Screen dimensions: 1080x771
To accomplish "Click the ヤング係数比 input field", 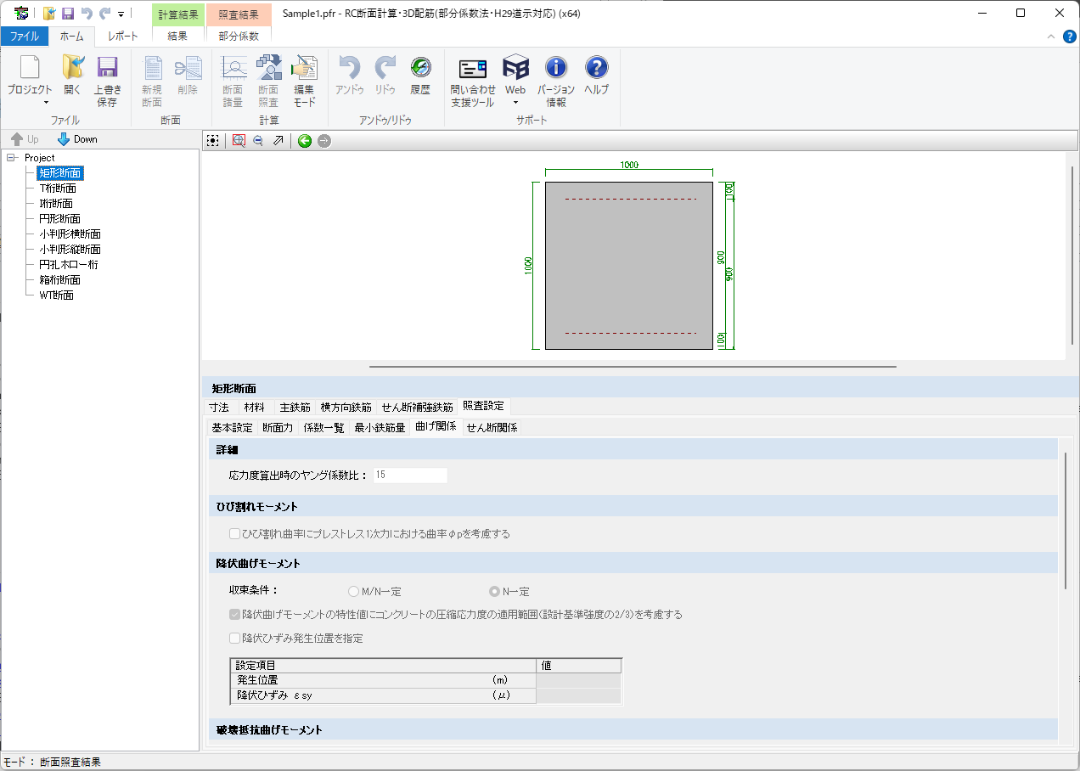I will pos(409,476).
